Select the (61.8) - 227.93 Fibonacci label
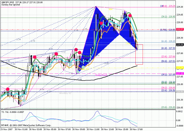Image resolution: width=184 pixels, height=131 pixels. pos(168,48)
